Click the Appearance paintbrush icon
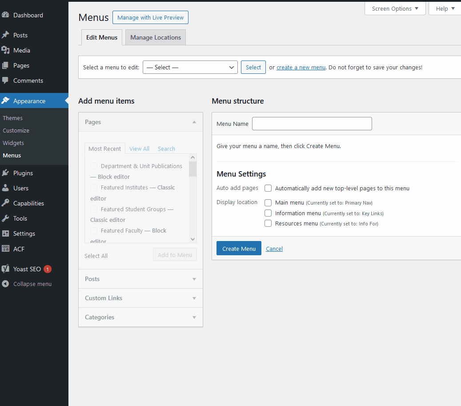The width and height of the screenshot is (461, 406). 6,100
